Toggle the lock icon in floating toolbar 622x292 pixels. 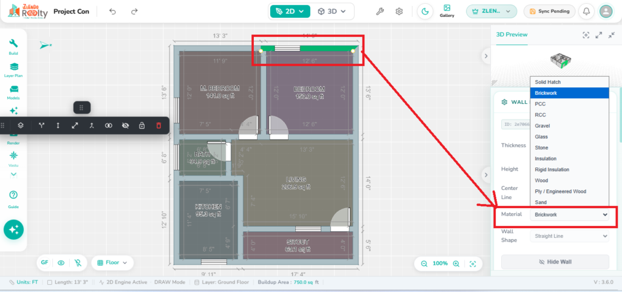pyautogui.click(x=142, y=125)
